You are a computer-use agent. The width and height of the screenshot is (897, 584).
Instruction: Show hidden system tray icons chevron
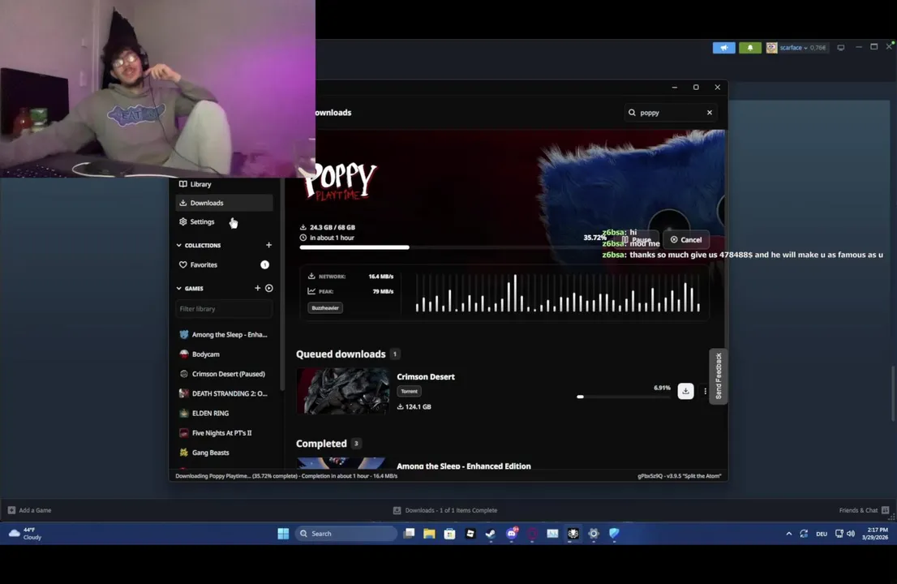tap(789, 534)
